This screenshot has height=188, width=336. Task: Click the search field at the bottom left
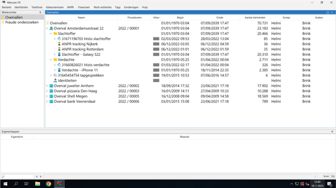tap(17, 177)
